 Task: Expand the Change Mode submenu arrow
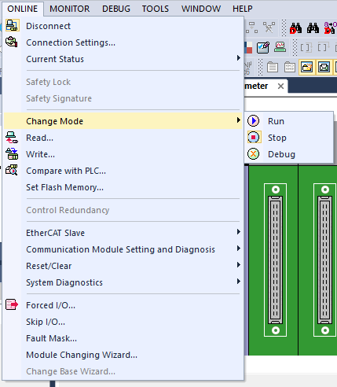[238, 120]
